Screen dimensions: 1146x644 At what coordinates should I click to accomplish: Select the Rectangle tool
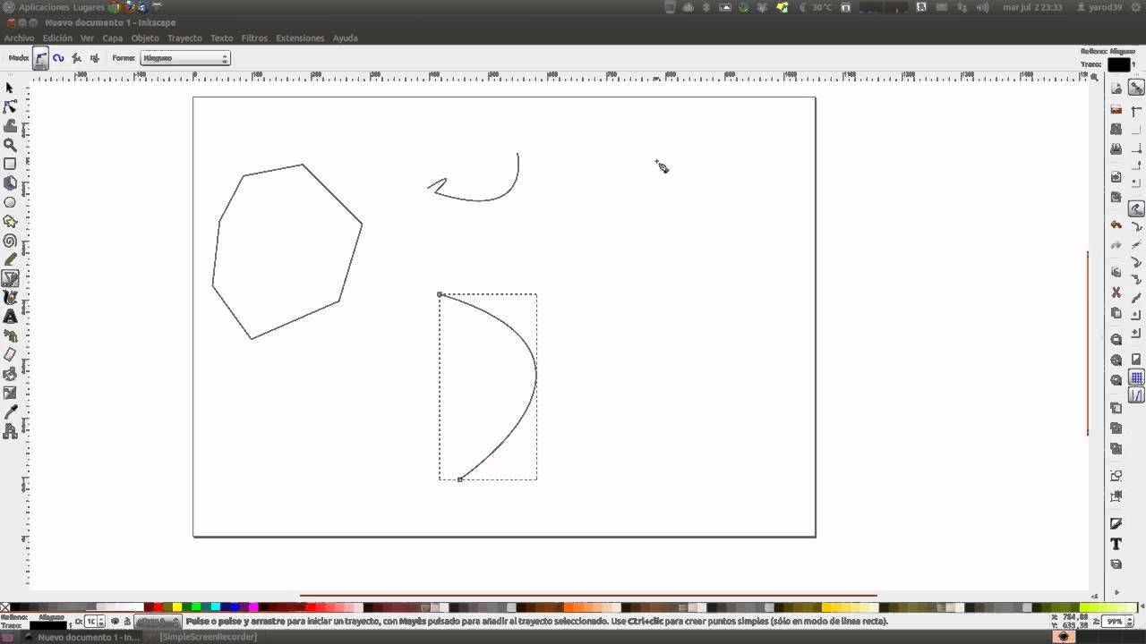[x=10, y=164]
